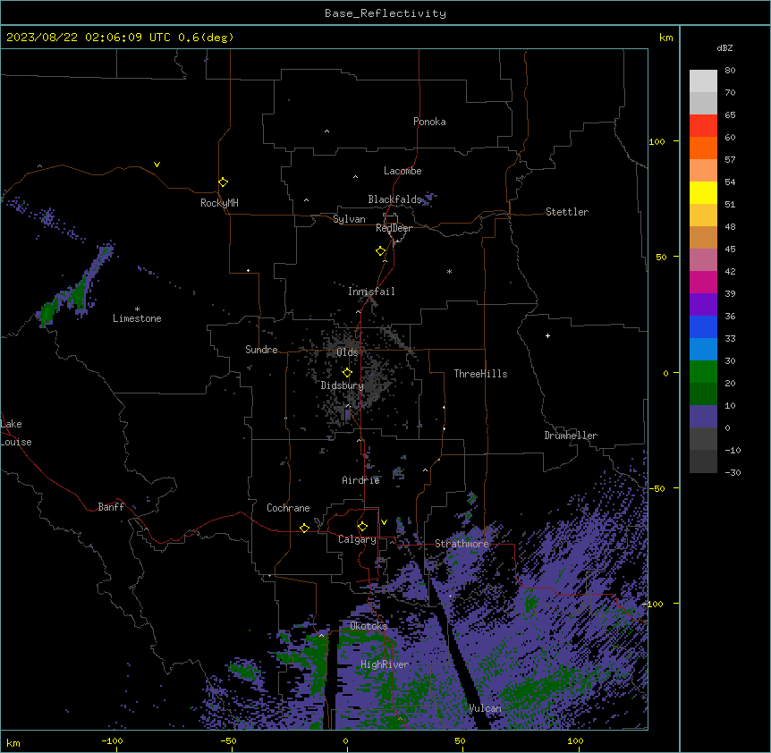Click the RedDeer city label
The image size is (771, 753).
click(x=394, y=228)
